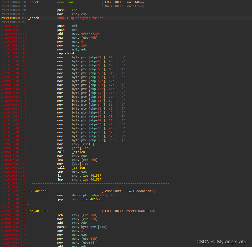Click the 42h 'B' byte line
Viewport: 252px width, 247px height.
[x=91, y=112]
